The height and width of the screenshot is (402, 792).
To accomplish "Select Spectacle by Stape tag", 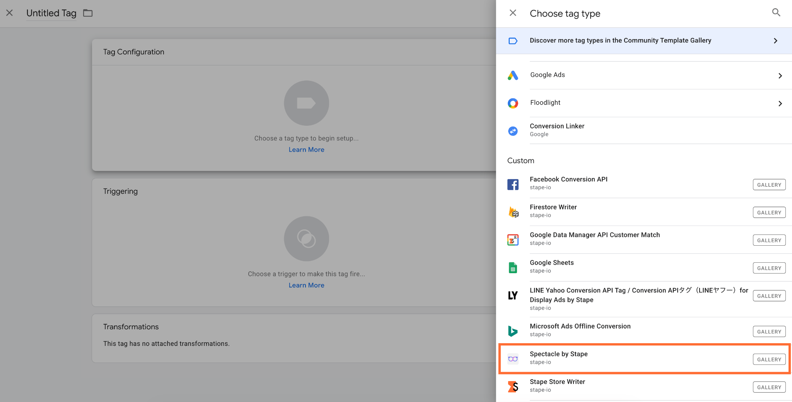I will tap(644, 359).
